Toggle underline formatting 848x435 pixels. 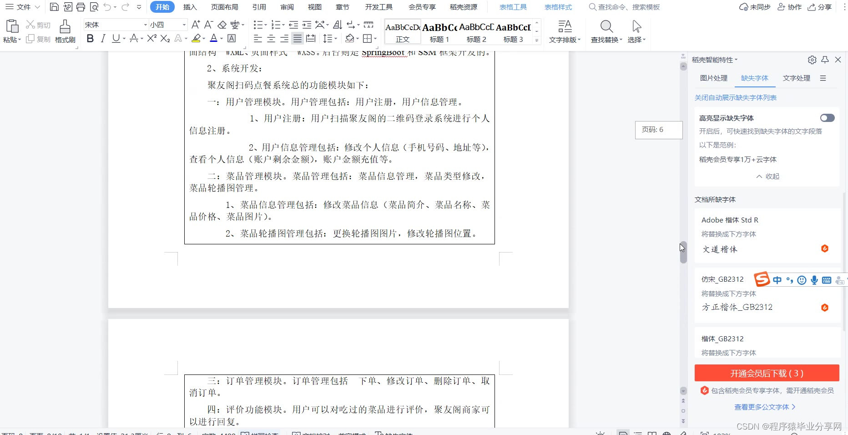point(116,39)
